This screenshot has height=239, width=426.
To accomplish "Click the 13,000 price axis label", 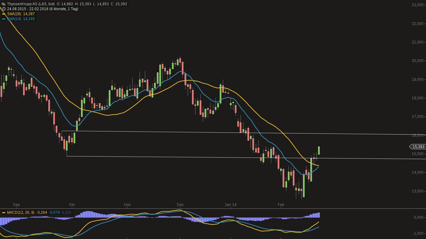I will click(418, 191).
